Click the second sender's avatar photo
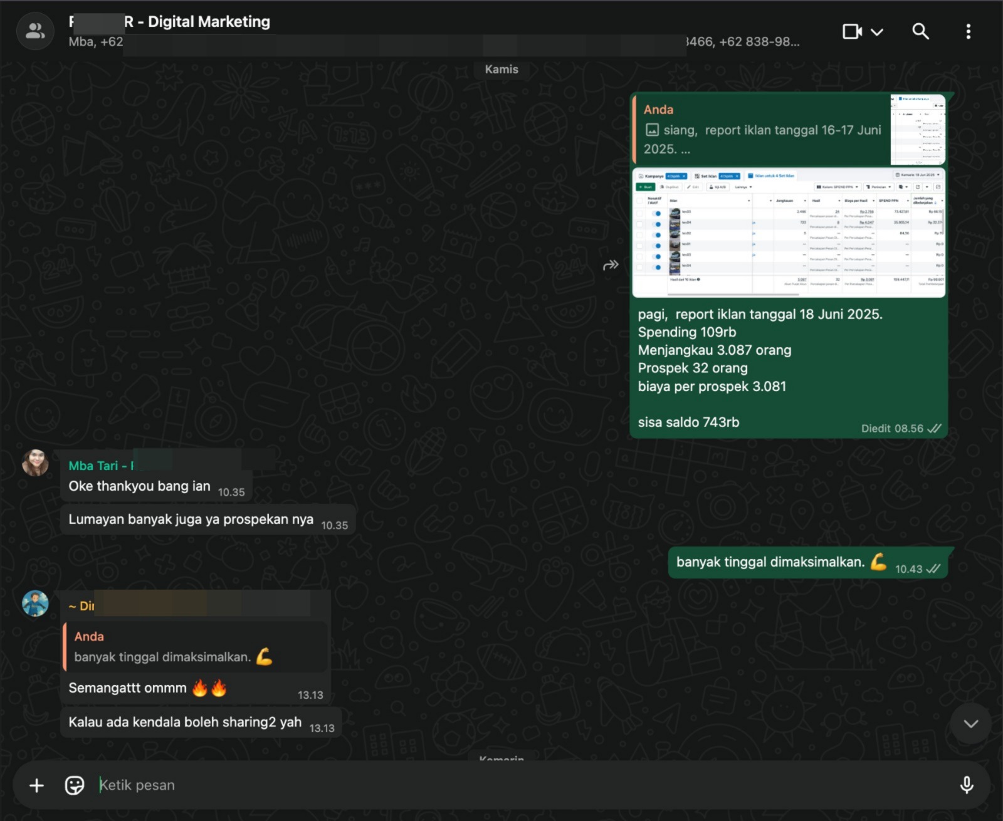Screen dimensions: 1003x821 coord(35,604)
